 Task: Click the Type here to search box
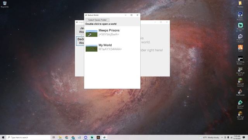[x=28, y=137]
